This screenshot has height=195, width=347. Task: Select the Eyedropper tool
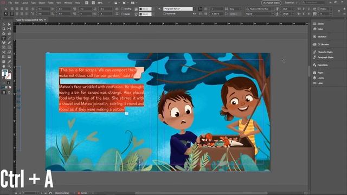pyautogui.click(x=9, y=62)
